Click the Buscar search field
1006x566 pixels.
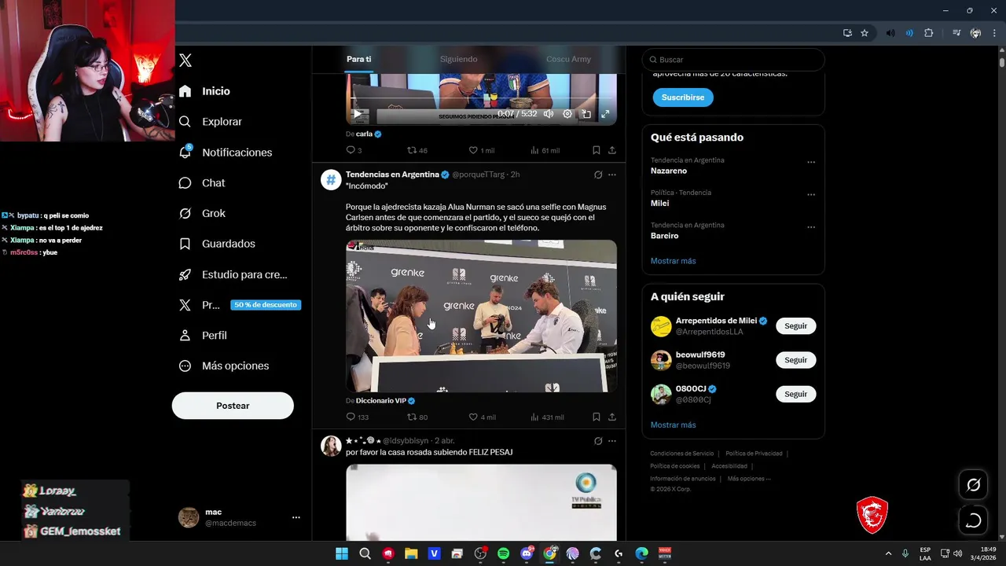point(733,60)
